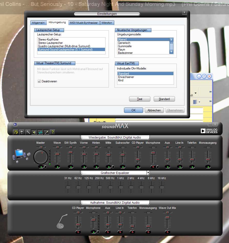The height and width of the screenshot is (243, 229).
Task: Minimize the SoundMAX panel
Action: [x=210, y=124]
